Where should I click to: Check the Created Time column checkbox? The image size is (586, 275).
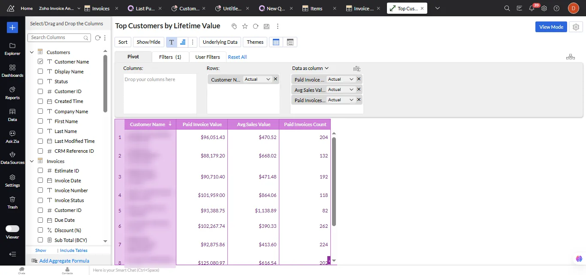pyautogui.click(x=40, y=101)
